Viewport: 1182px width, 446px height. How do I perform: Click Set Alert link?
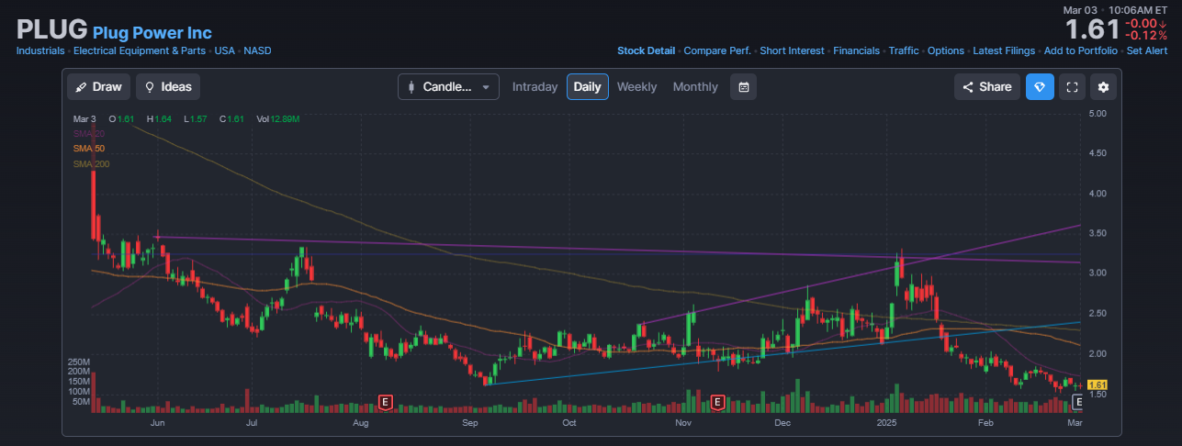tap(1147, 51)
